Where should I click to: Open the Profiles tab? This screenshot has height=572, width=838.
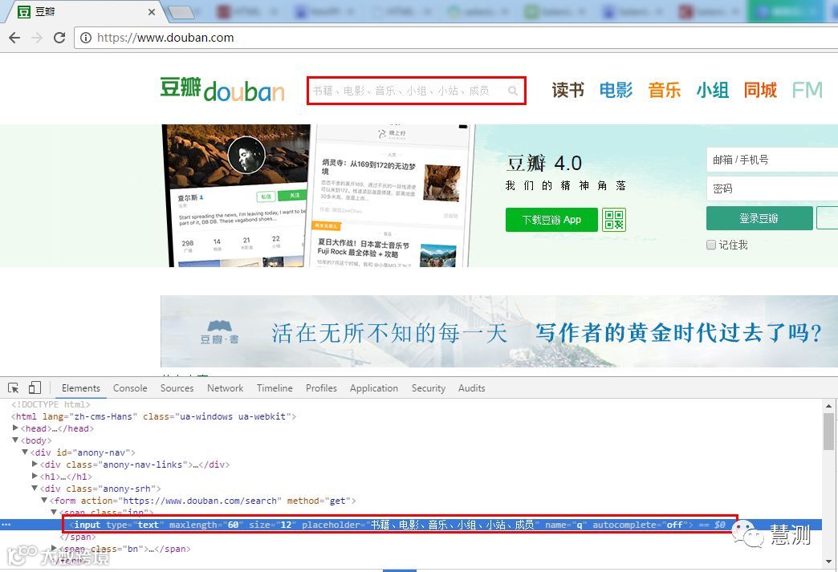tap(321, 388)
